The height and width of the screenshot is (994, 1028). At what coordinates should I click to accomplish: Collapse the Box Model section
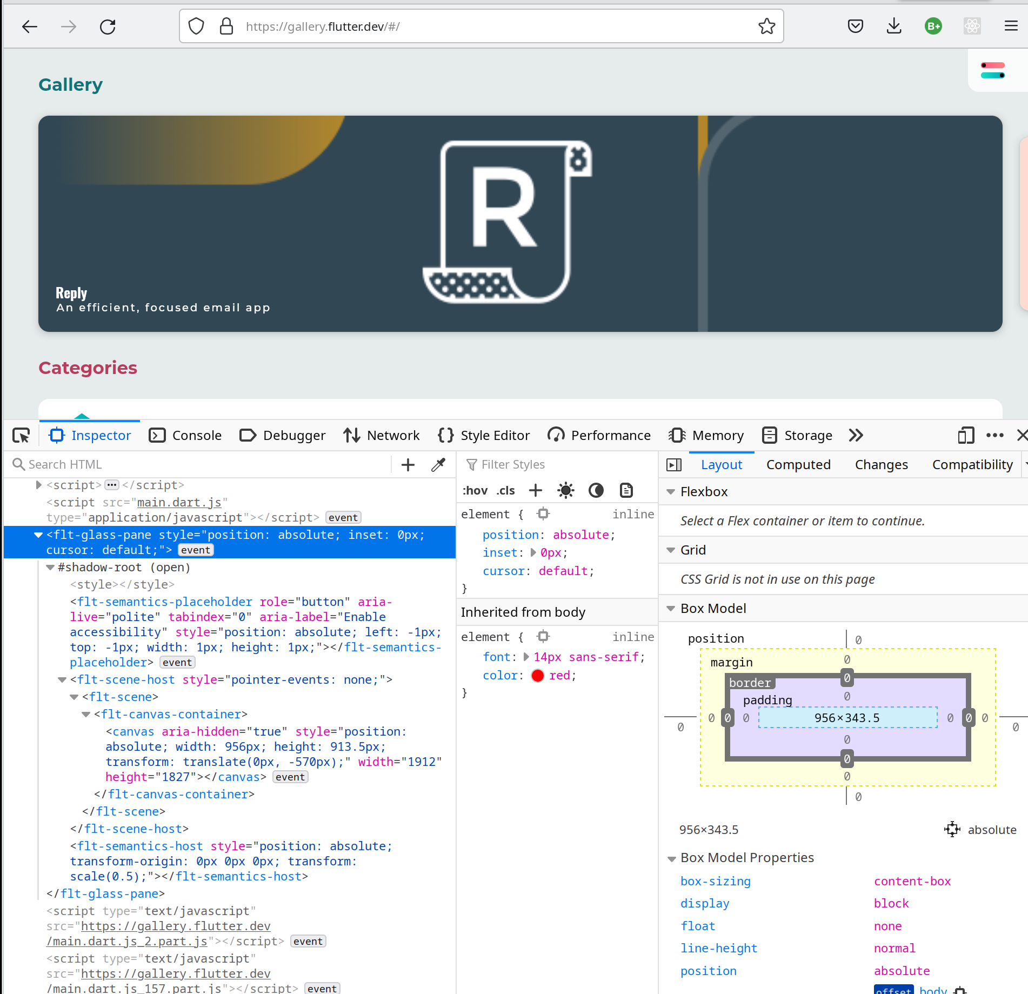[x=671, y=608]
